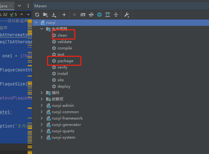Run Maven build play icon
This screenshot has height=154, width=209.
click(x=75, y=15)
